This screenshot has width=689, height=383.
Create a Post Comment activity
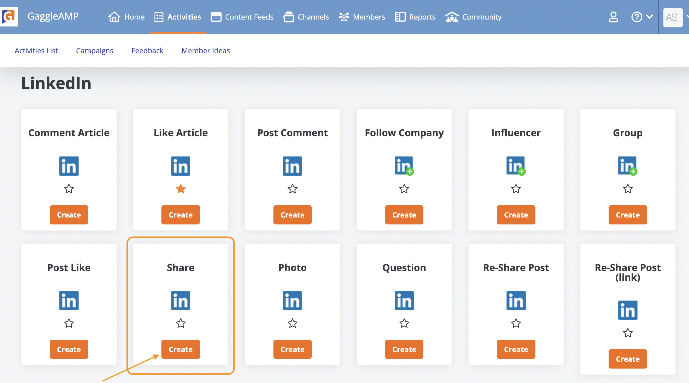click(x=292, y=215)
